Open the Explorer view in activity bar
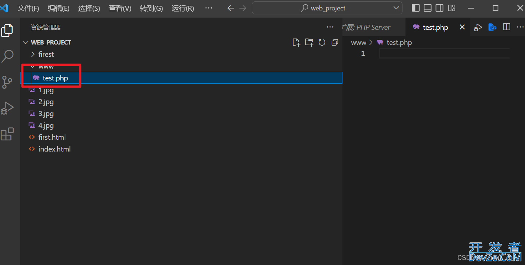525x265 pixels. [x=7, y=31]
